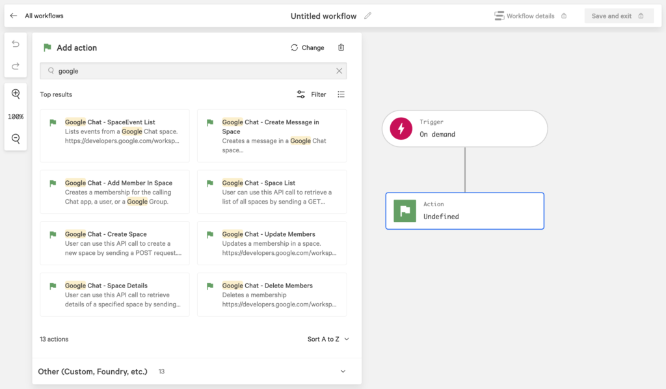Image resolution: width=666 pixels, height=389 pixels.
Task: Open Filter options
Action: coord(312,94)
